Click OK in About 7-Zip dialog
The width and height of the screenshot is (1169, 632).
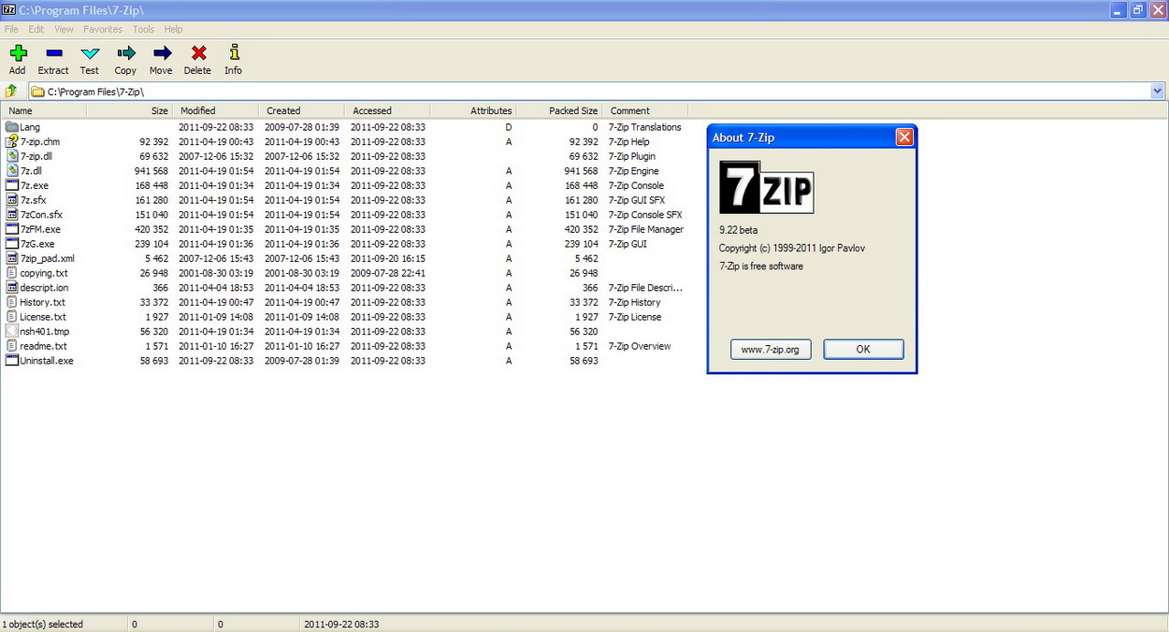point(863,350)
